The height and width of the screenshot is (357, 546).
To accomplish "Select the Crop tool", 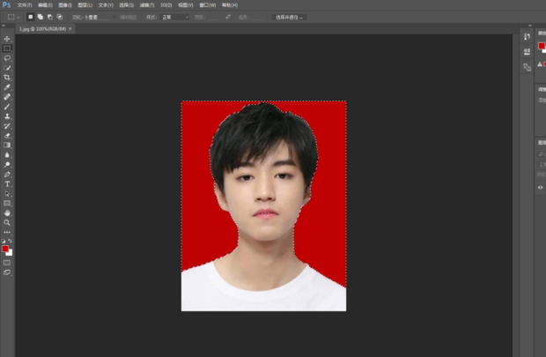I will (7, 78).
